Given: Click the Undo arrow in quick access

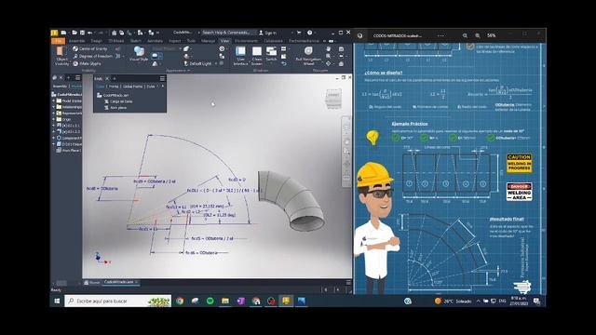Looking at the screenshot, I should [x=90, y=33].
